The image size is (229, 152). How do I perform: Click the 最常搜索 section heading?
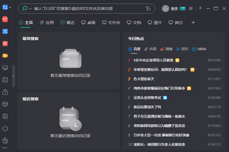(31, 39)
